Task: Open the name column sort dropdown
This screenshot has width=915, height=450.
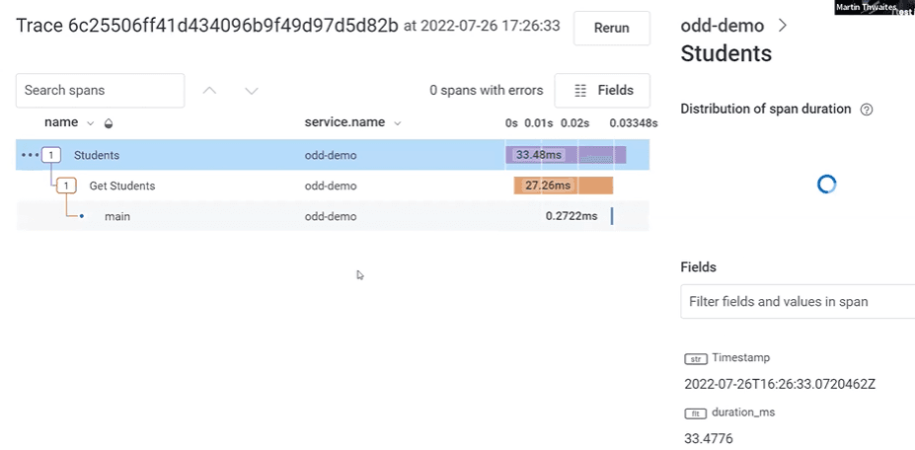Action: coord(91,123)
